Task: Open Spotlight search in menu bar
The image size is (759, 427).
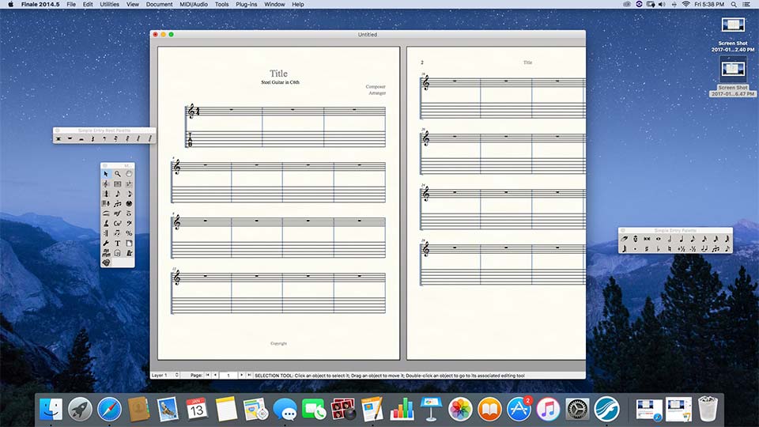Action: pos(734,5)
